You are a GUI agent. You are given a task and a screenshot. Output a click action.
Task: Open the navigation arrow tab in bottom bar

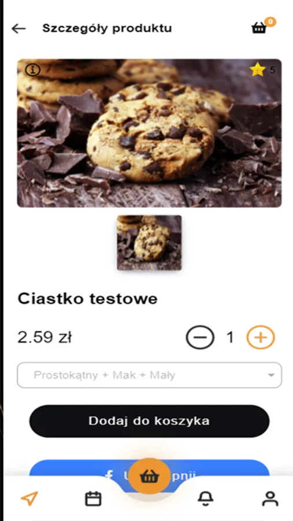point(29,498)
